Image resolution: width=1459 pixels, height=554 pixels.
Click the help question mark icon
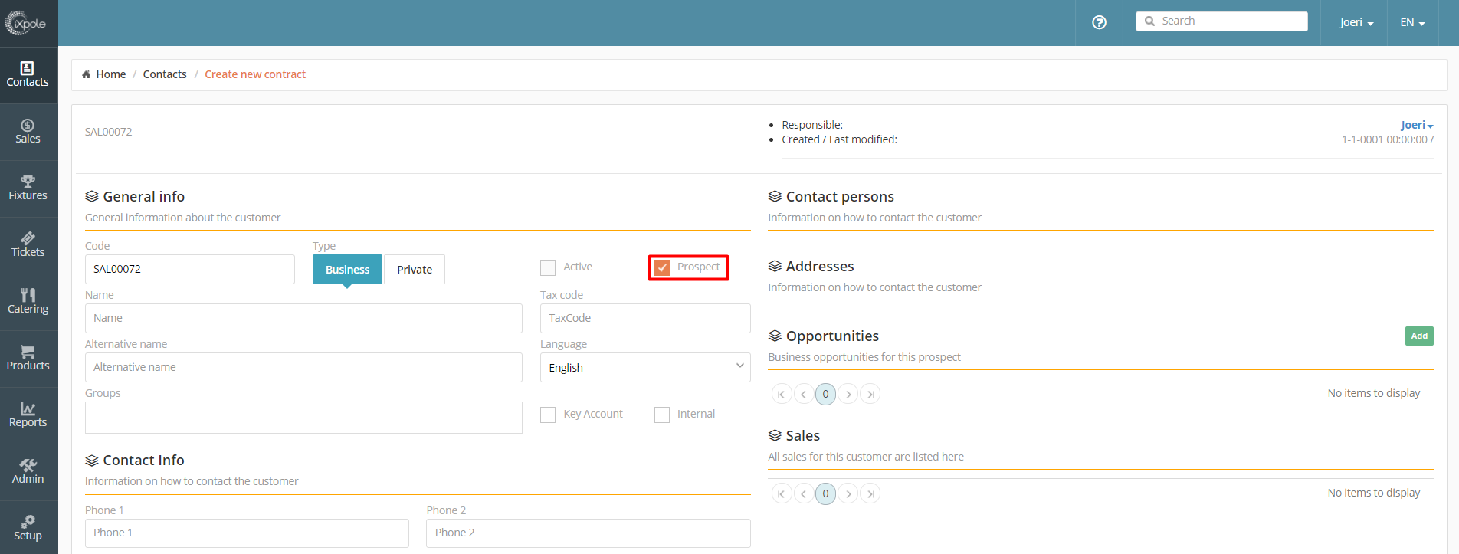(1099, 22)
